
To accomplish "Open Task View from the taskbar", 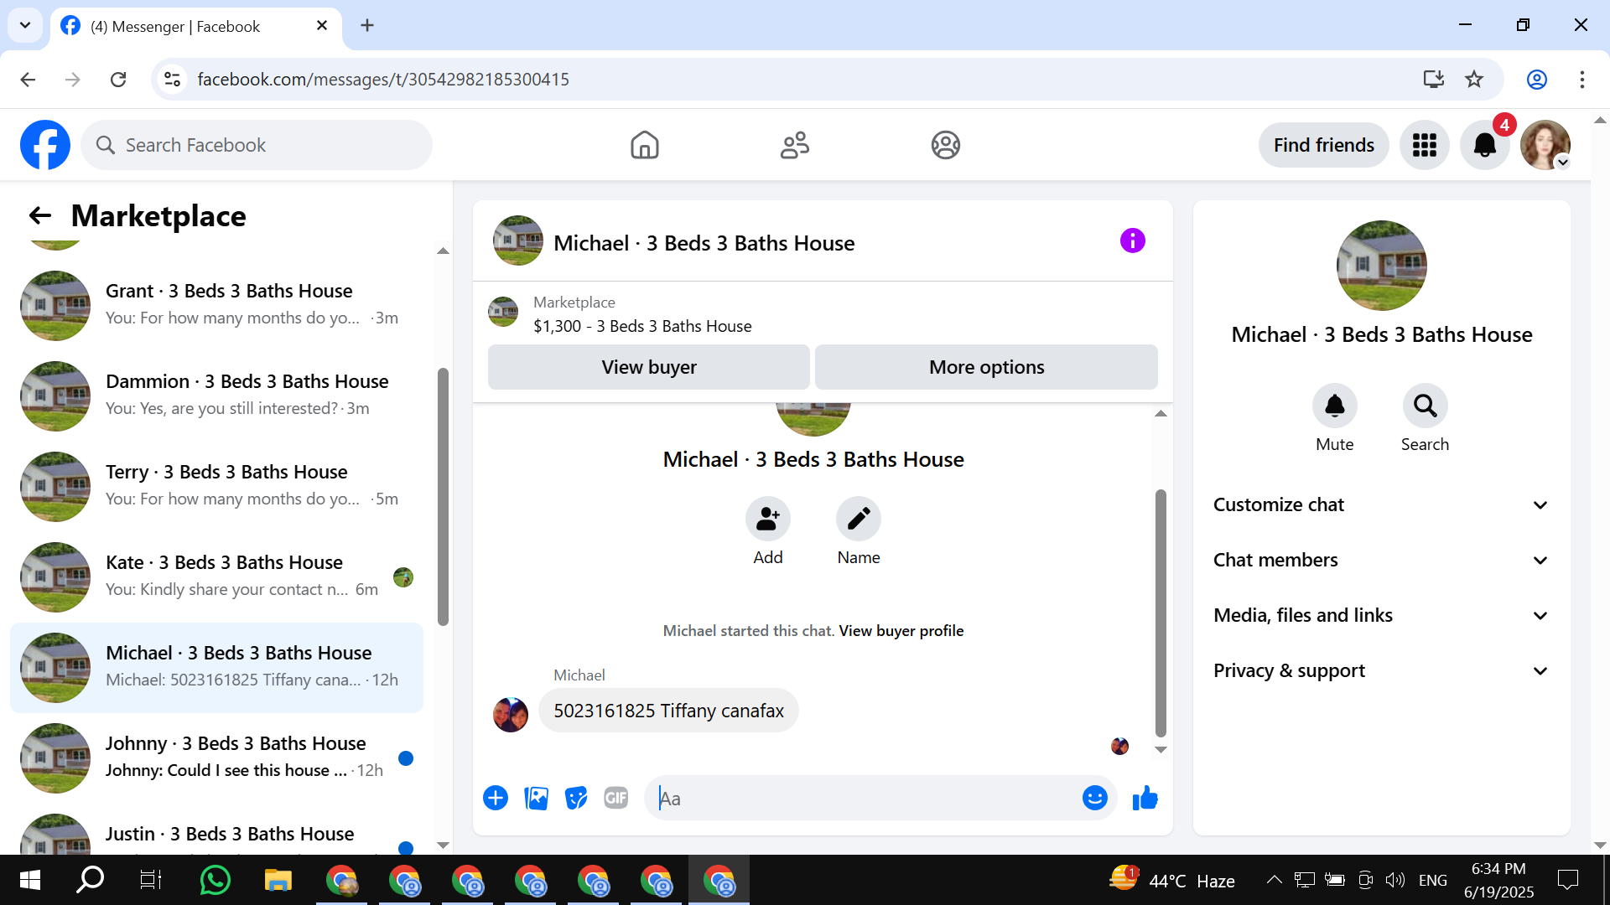I will click(151, 880).
